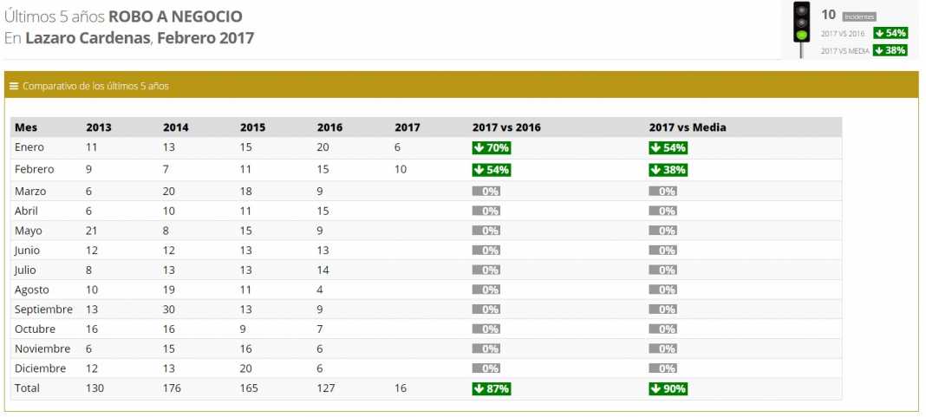Screen dimensions: 926x417
Task: Click the 2017 column header
Action: (x=408, y=127)
